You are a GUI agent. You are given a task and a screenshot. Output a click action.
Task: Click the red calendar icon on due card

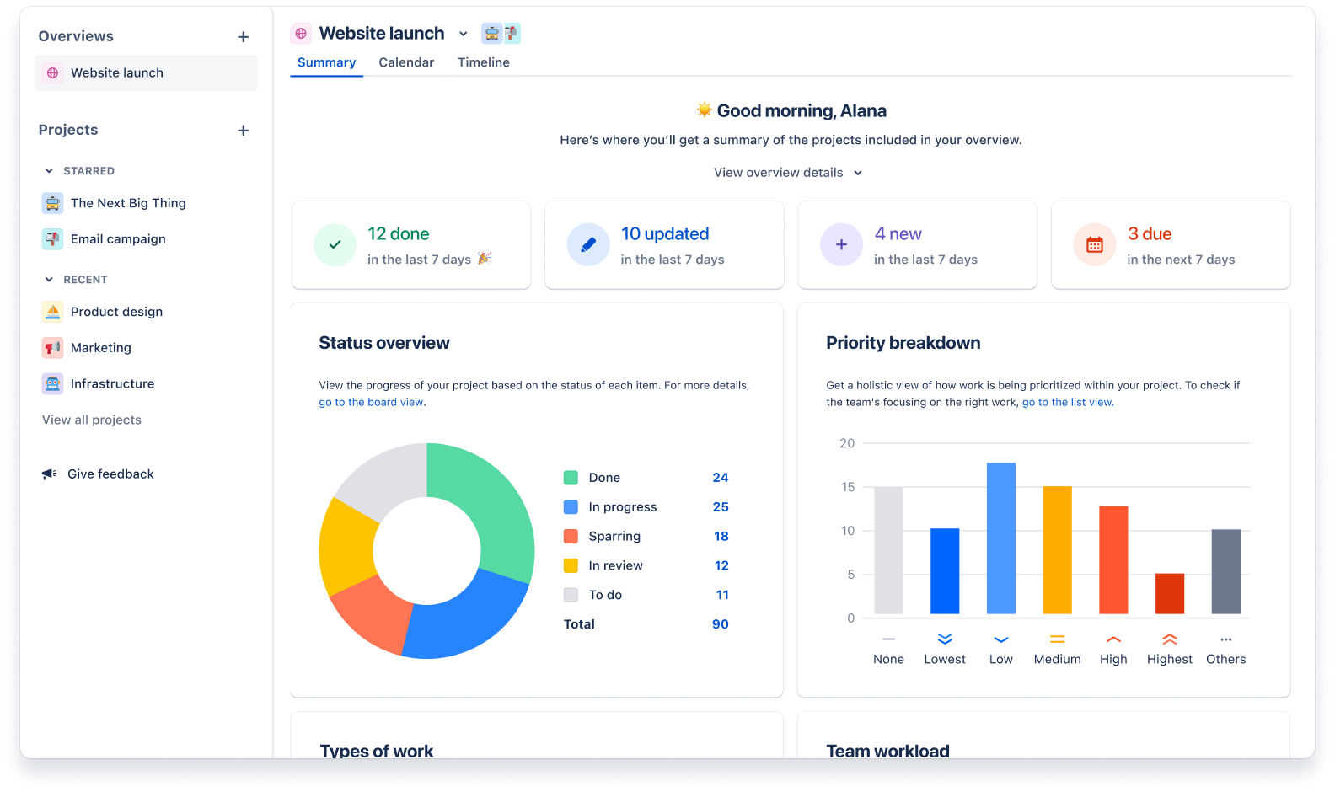click(1094, 245)
